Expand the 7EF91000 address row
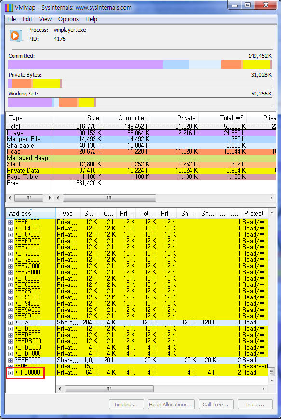This screenshot has height=419, width=281. tap(10, 297)
